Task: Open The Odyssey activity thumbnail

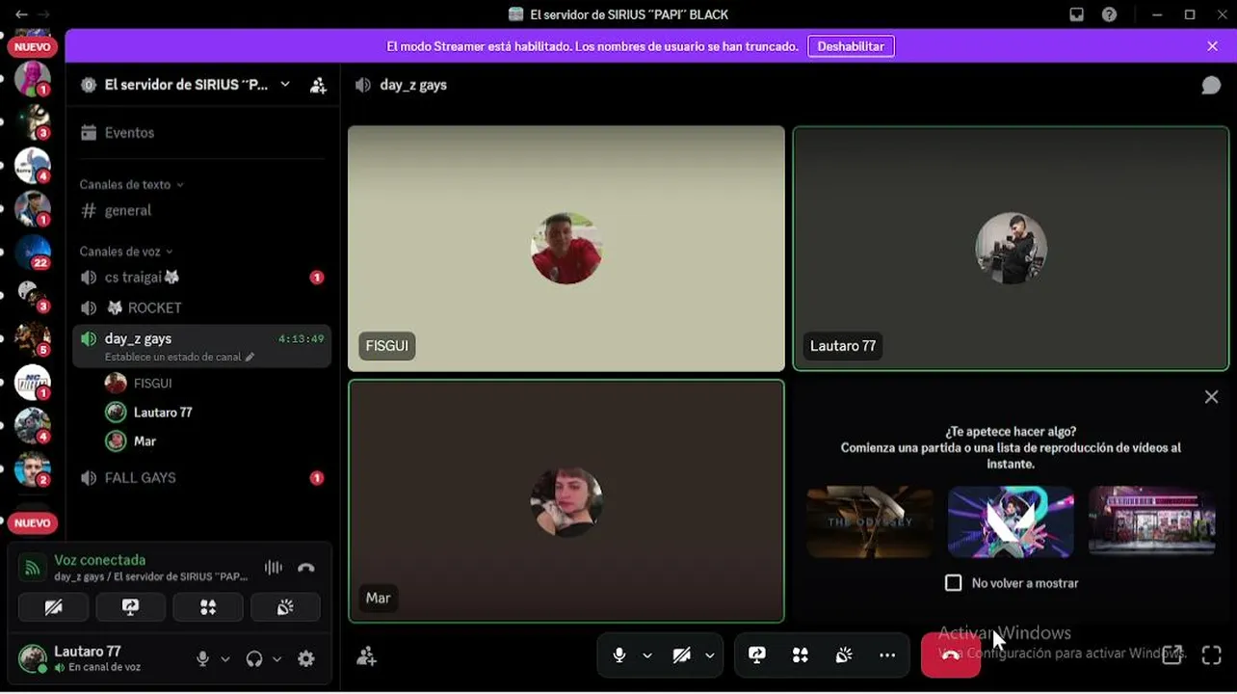Action: pyautogui.click(x=870, y=521)
